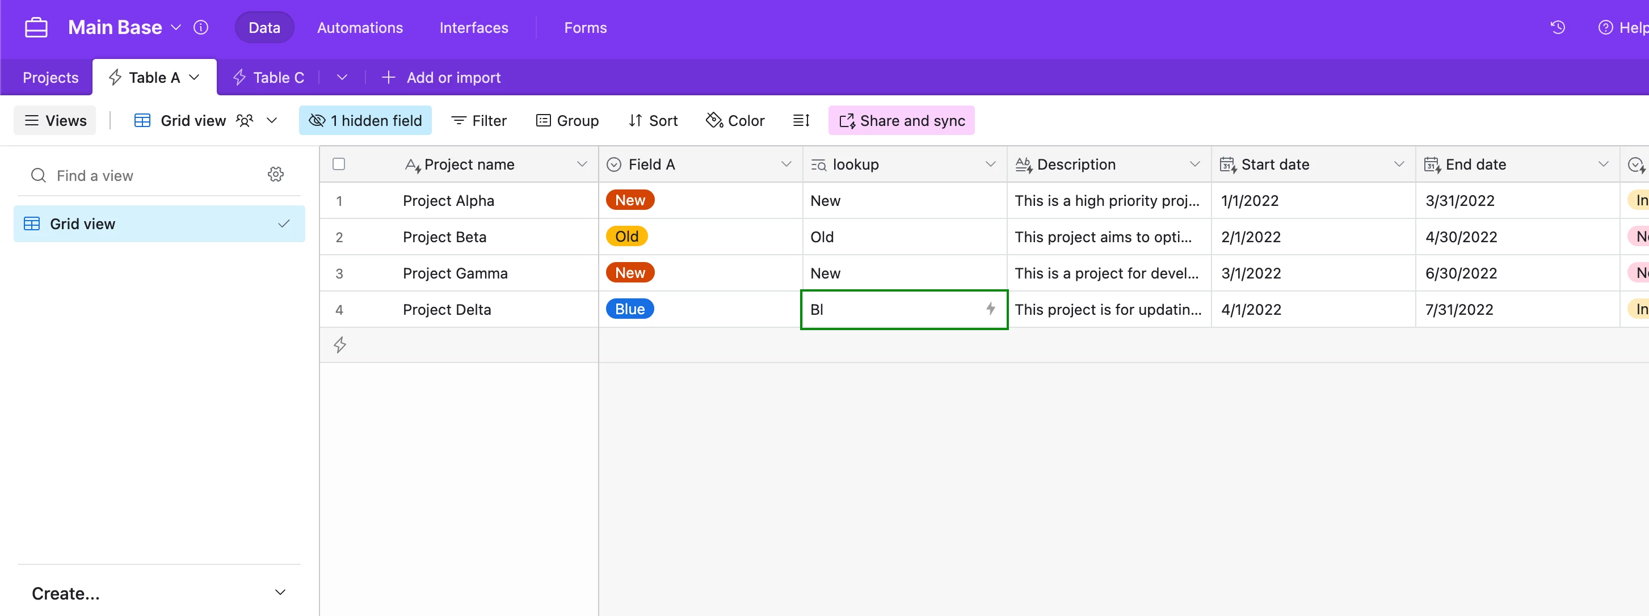Click description 'This is a high priority proj...'
The width and height of the screenshot is (1649, 616).
click(x=1107, y=201)
